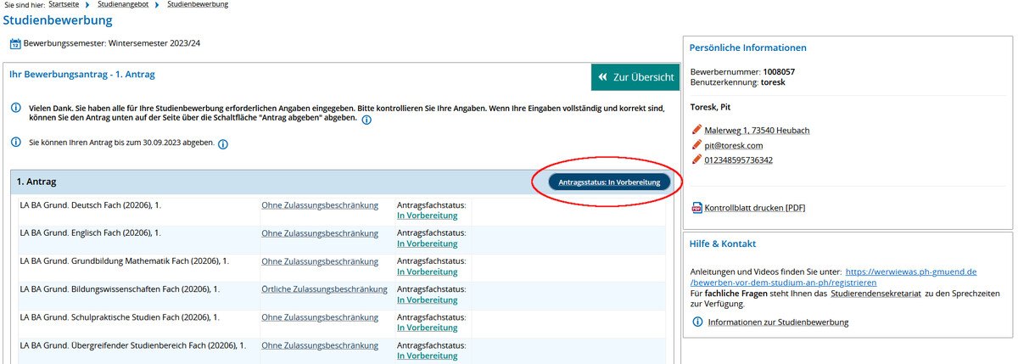Click the 1. Antrag section header bar

point(255,182)
